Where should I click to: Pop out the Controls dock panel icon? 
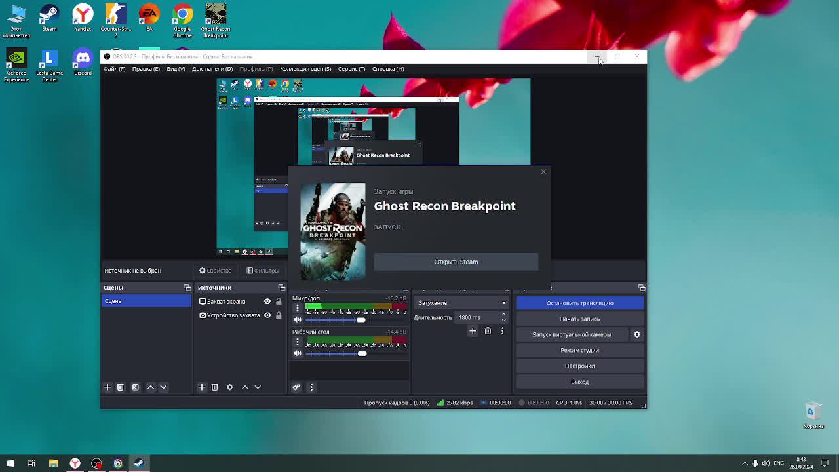click(642, 288)
